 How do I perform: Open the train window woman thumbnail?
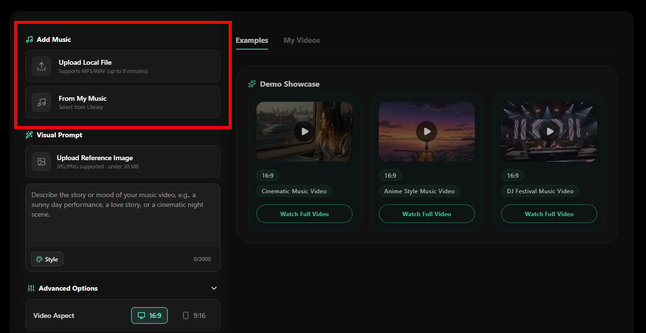[x=304, y=131]
